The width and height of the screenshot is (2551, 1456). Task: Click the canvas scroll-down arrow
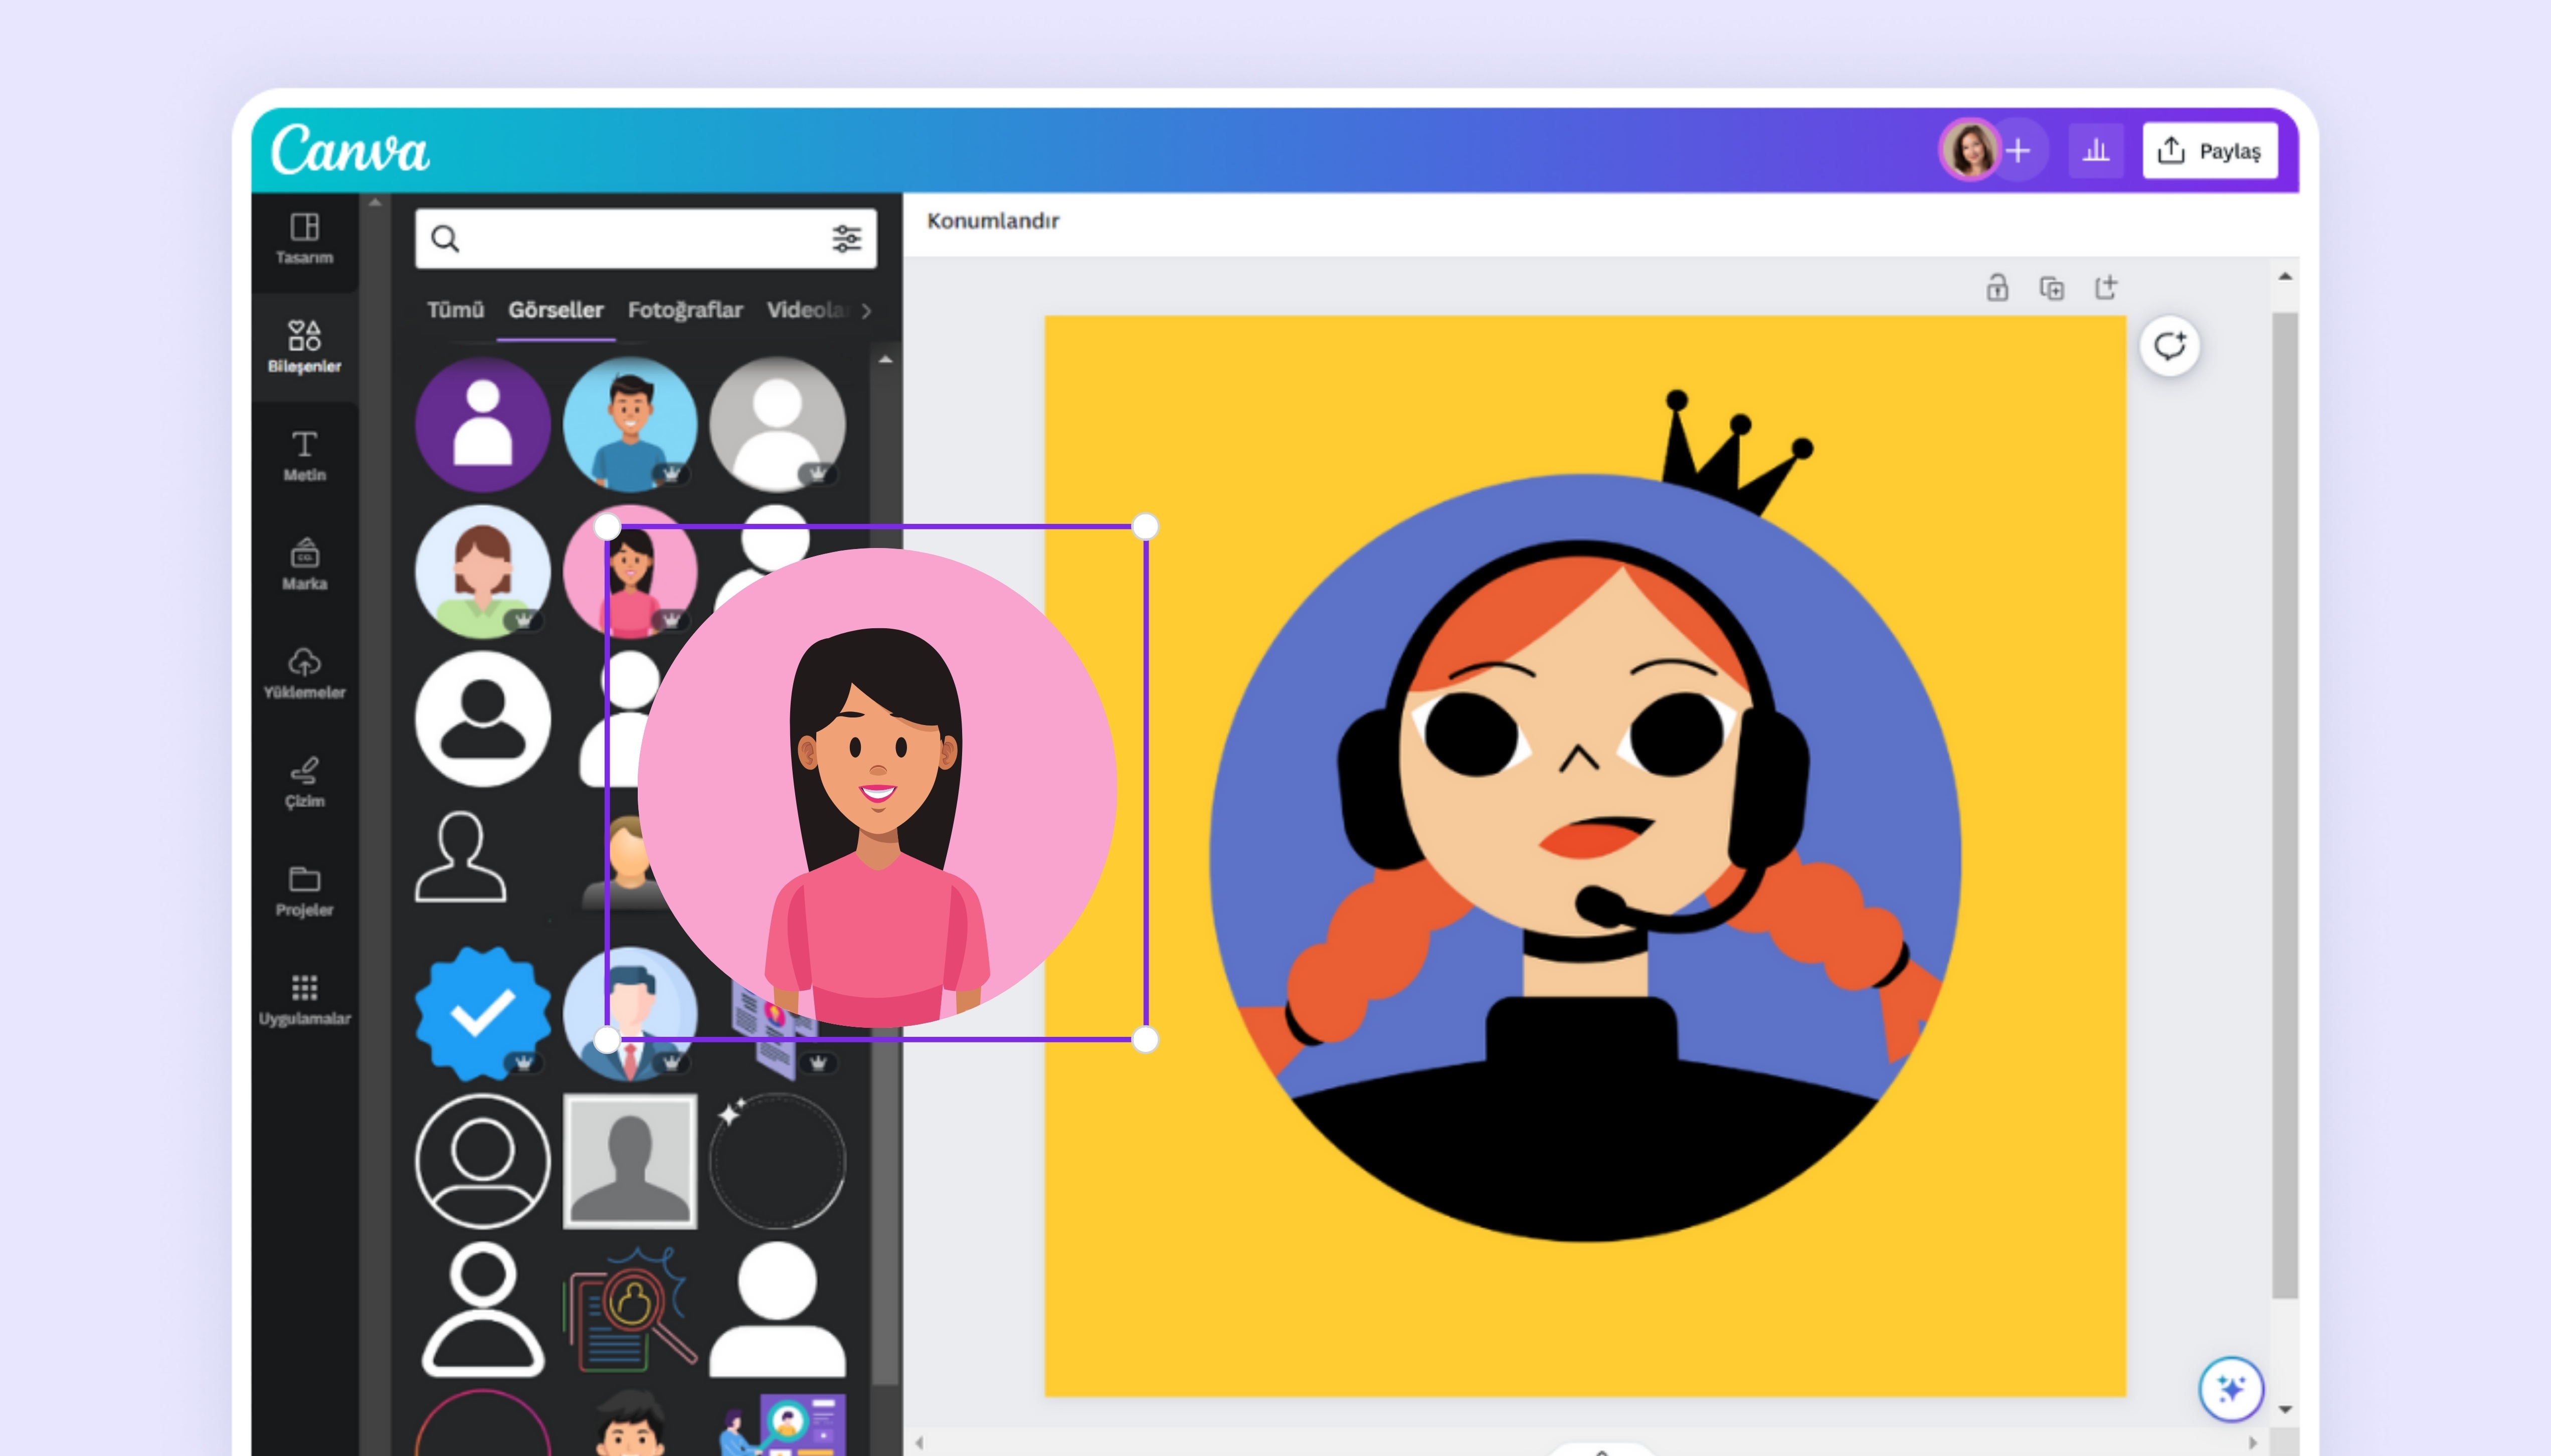(x=2285, y=1409)
